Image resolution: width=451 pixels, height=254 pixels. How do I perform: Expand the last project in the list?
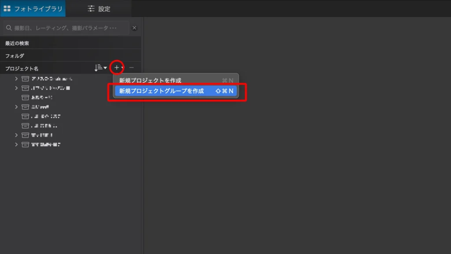click(x=16, y=144)
